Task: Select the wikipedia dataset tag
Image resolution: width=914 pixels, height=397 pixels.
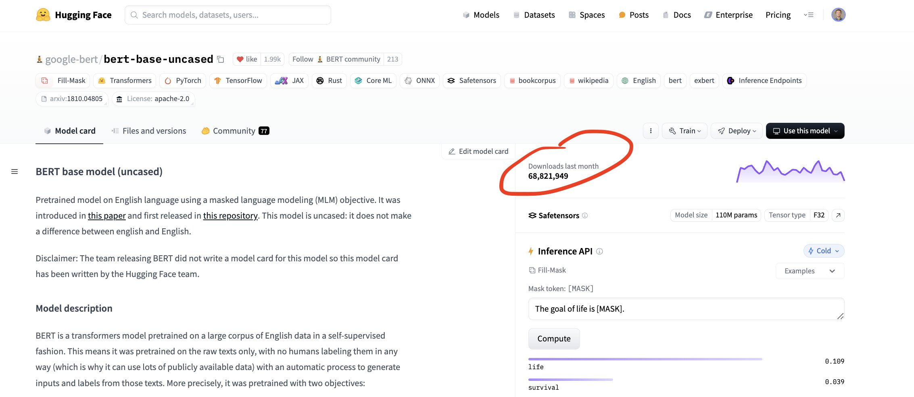Action: pos(588,81)
